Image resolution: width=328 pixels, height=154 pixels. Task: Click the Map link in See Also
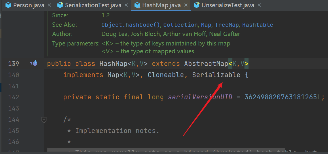pyautogui.click(x=206, y=25)
